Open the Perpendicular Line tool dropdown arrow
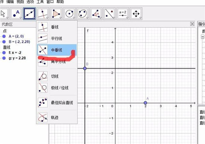The image size is (205, 144). point(47,18)
